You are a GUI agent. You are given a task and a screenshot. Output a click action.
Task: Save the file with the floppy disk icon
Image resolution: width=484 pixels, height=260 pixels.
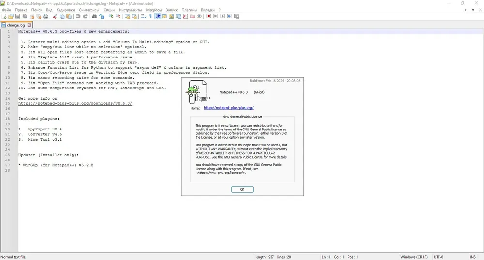pyautogui.click(x=18, y=16)
